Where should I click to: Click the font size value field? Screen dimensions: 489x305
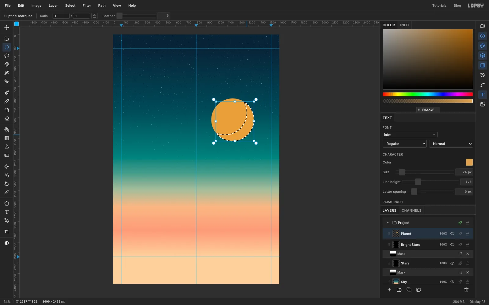coord(464,172)
